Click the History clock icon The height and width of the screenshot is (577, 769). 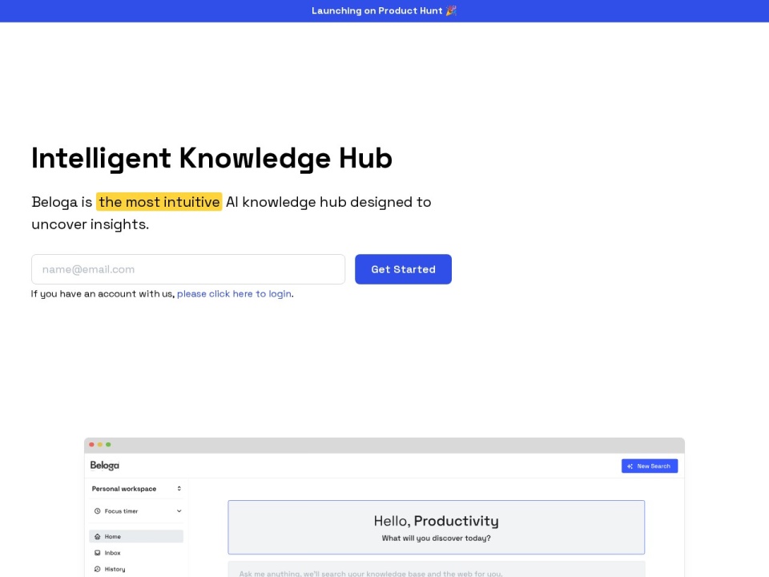point(97,569)
